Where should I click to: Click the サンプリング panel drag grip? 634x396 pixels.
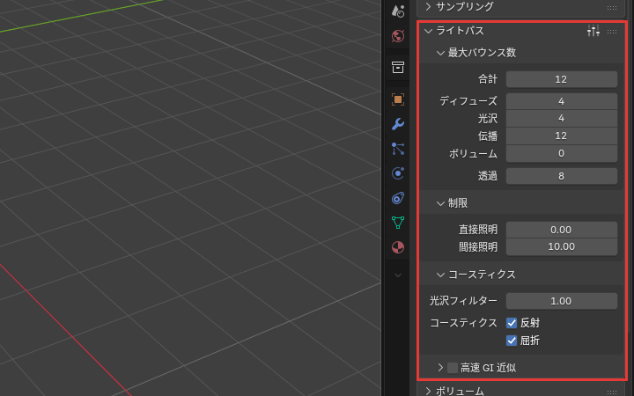tap(612, 7)
